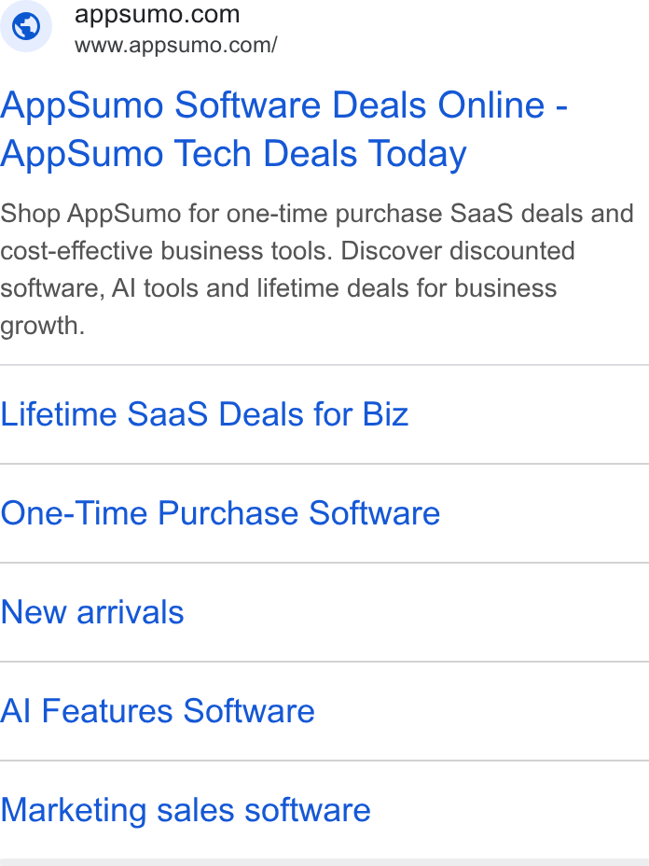Click the globe favicon beside appsumo.com
The image size is (649, 866).
tap(26, 26)
